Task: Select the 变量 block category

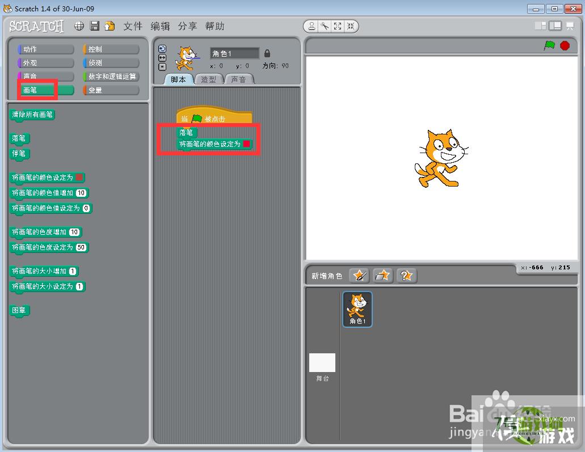Action: (111, 90)
